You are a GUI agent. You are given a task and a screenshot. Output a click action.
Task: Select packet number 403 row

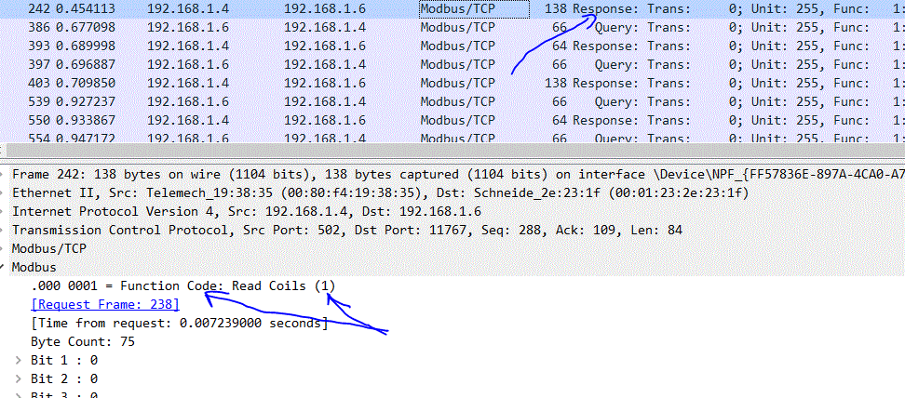pyautogui.click(x=452, y=83)
